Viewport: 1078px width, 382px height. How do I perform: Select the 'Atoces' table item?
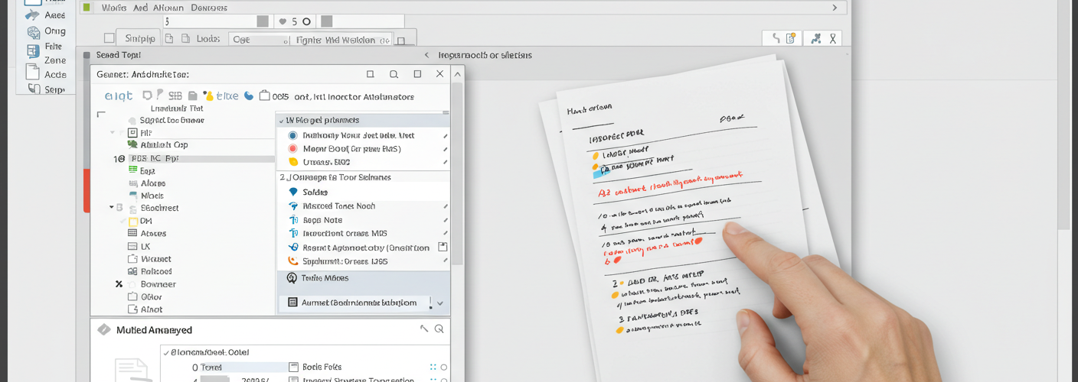click(x=153, y=234)
